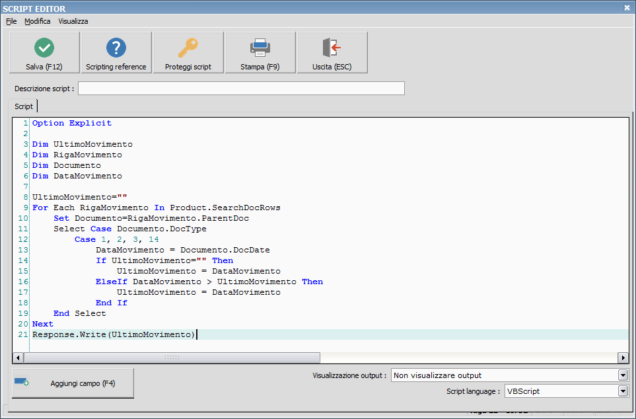Select the Script tab
The width and height of the screenshot is (636, 419).
tap(24, 106)
